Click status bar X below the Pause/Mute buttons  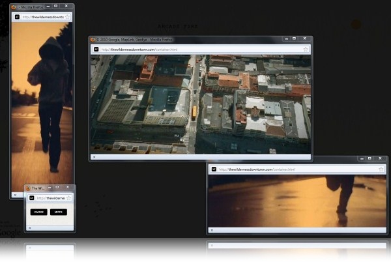(29, 228)
